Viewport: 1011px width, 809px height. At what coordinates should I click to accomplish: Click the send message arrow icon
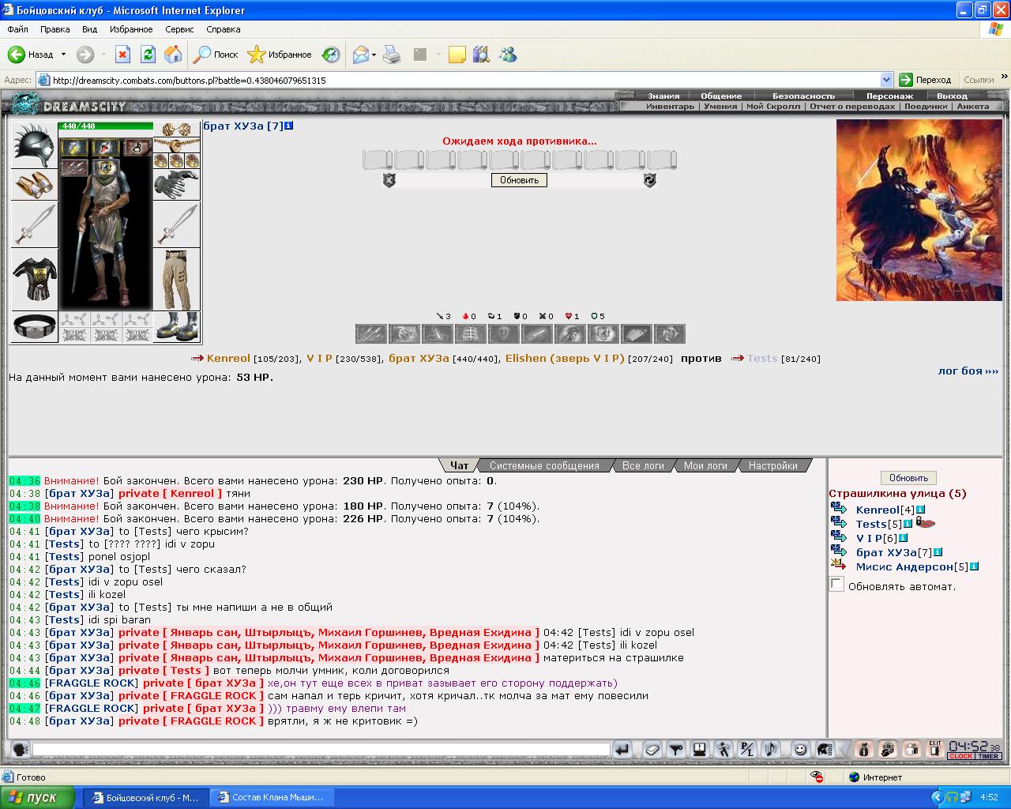point(622,749)
